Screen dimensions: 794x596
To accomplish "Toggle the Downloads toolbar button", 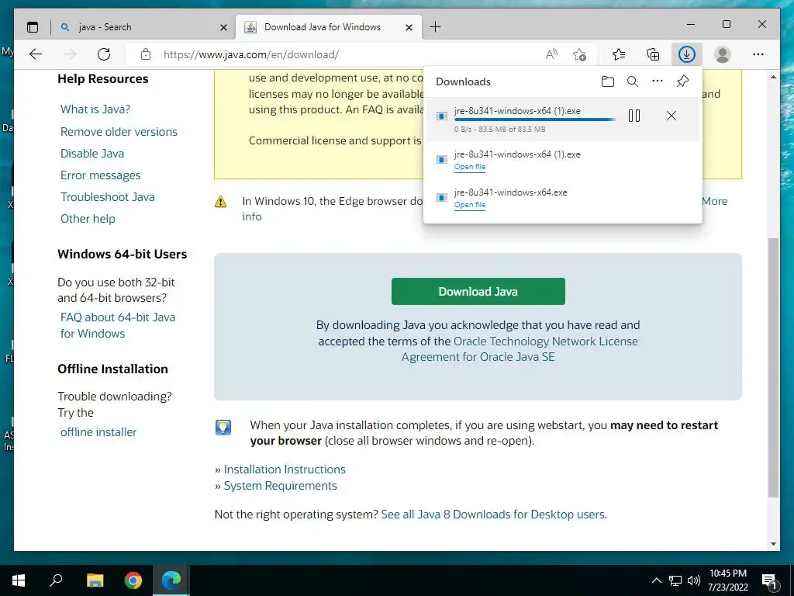I will point(687,54).
